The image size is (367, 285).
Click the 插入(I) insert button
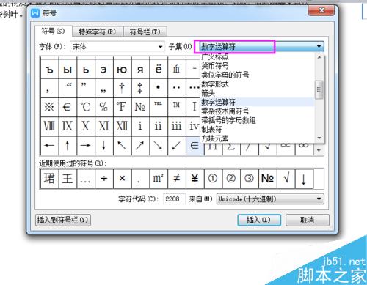[x=259, y=220]
